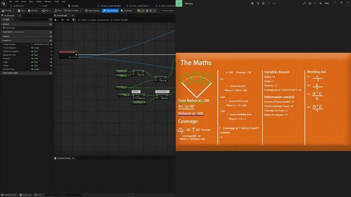The width and height of the screenshot is (351, 197).
Task: Click the green app icon in image viewer
Action: click(x=179, y=3)
